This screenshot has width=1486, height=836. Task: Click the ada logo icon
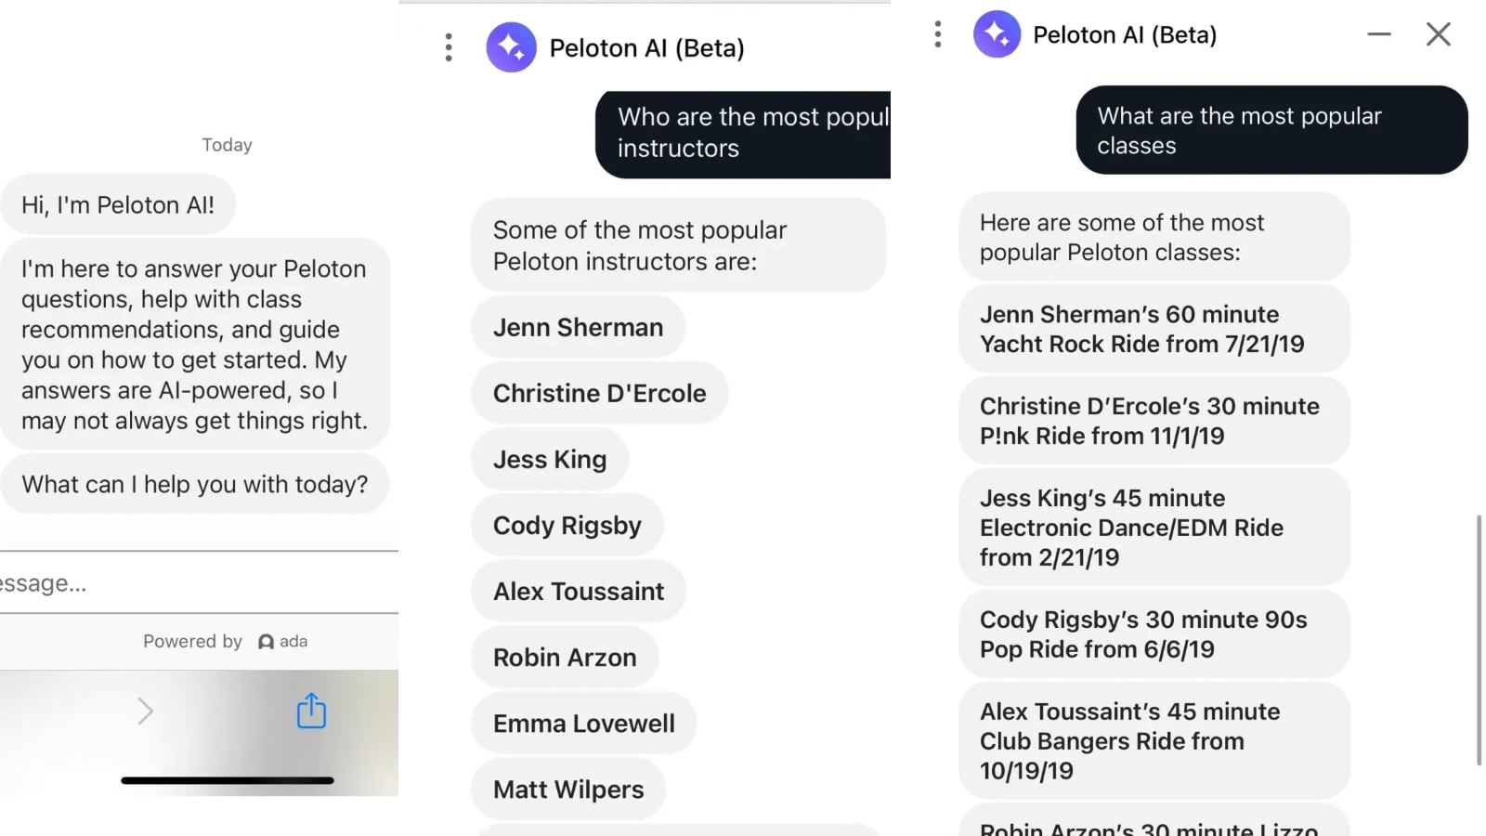(x=267, y=642)
